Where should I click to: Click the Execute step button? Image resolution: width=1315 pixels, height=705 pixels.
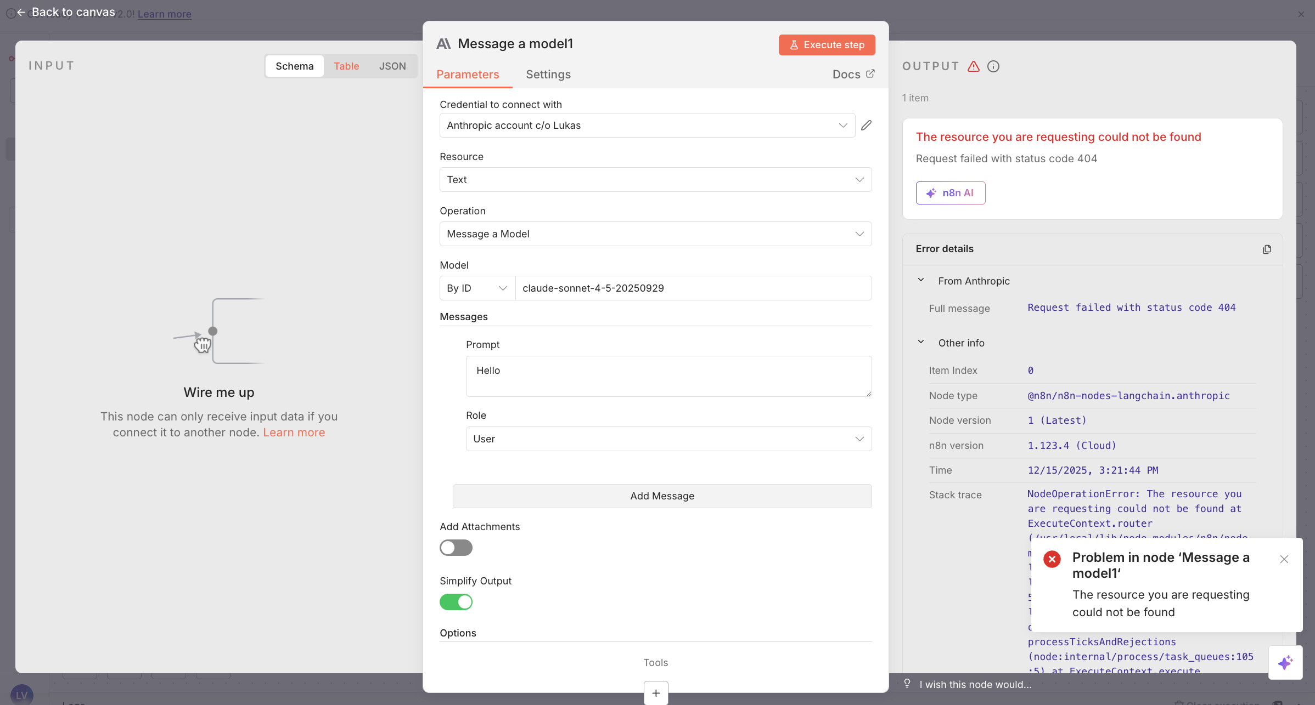[826, 45]
